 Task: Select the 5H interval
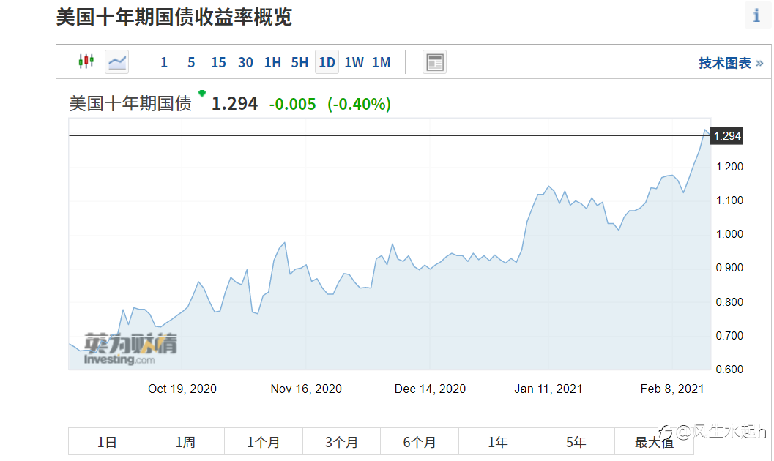pyautogui.click(x=299, y=63)
